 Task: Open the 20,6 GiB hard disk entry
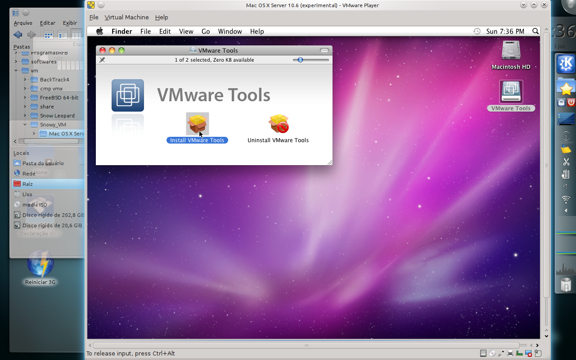tap(48, 225)
